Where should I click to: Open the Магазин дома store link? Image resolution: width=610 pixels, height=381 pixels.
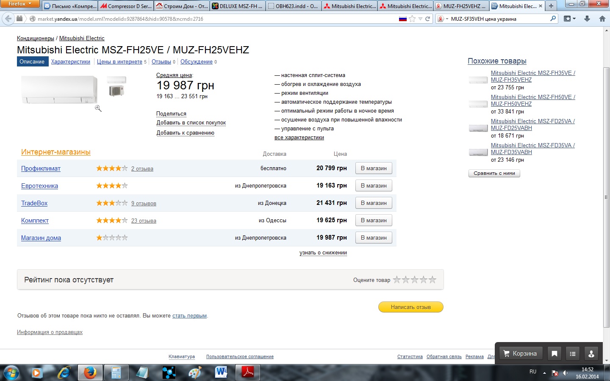(41, 238)
